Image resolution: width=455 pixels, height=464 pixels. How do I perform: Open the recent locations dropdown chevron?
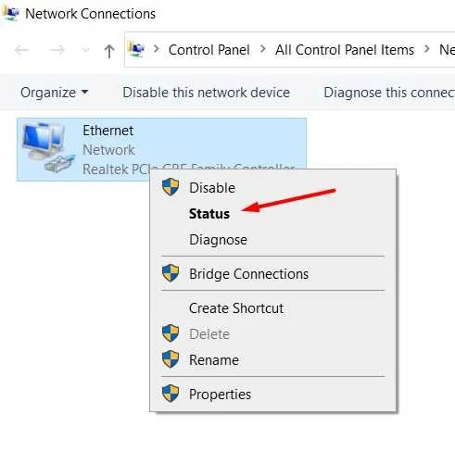(85, 50)
